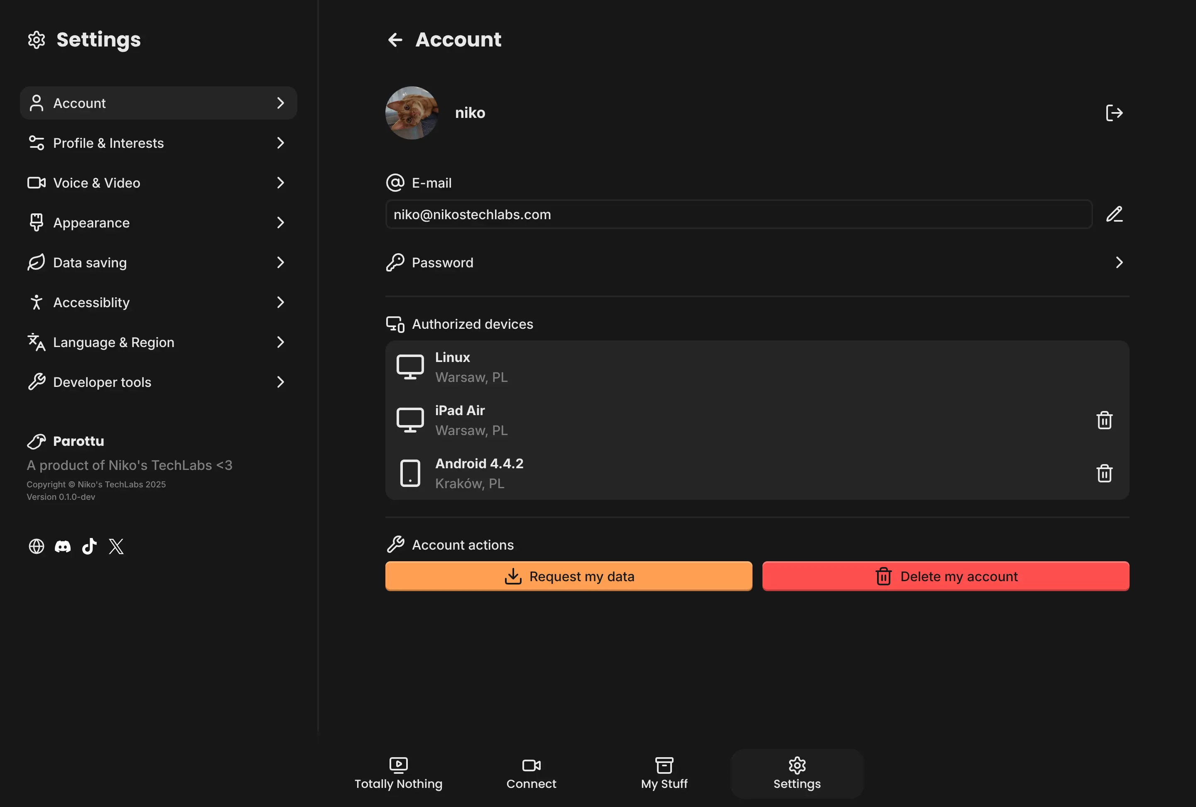Viewport: 1196px width, 807px height.
Task: Select the Linux Warsaw device row
Action: tap(757, 367)
